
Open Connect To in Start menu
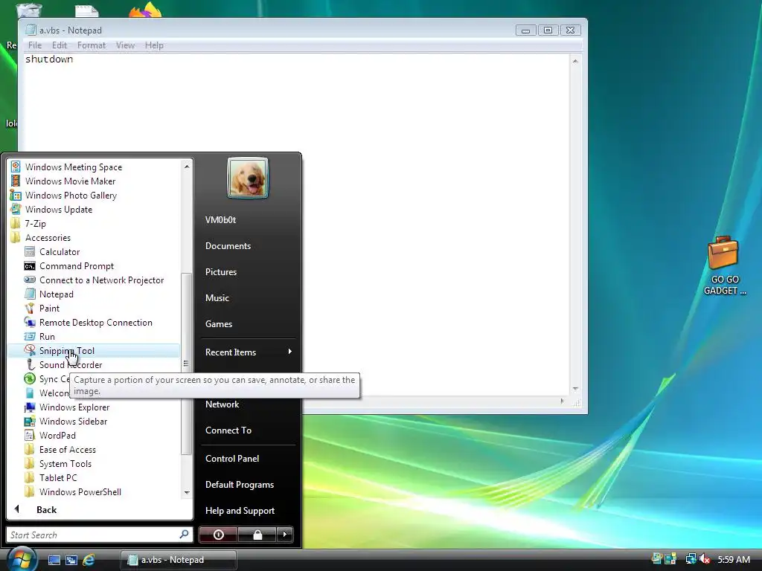point(228,430)
